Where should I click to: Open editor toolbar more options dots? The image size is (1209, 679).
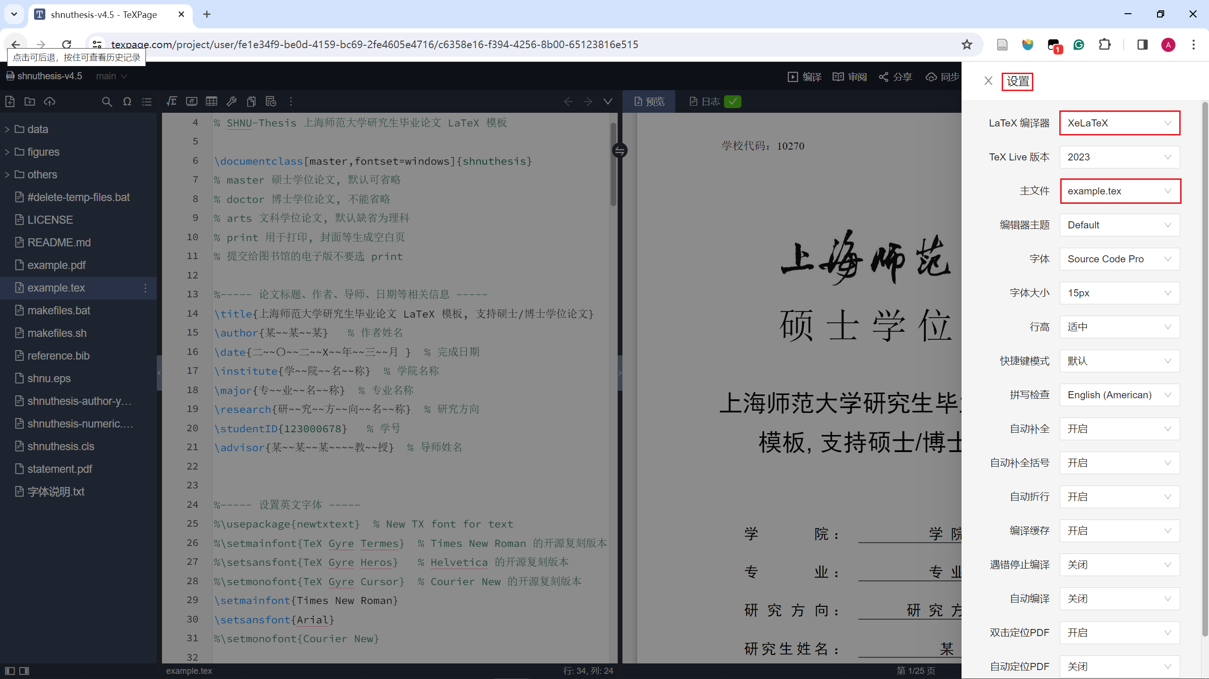[291, 101]
